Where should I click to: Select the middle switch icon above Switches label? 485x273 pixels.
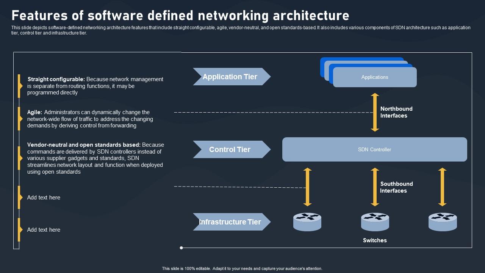pyautogui.click(x=375, y=222)
